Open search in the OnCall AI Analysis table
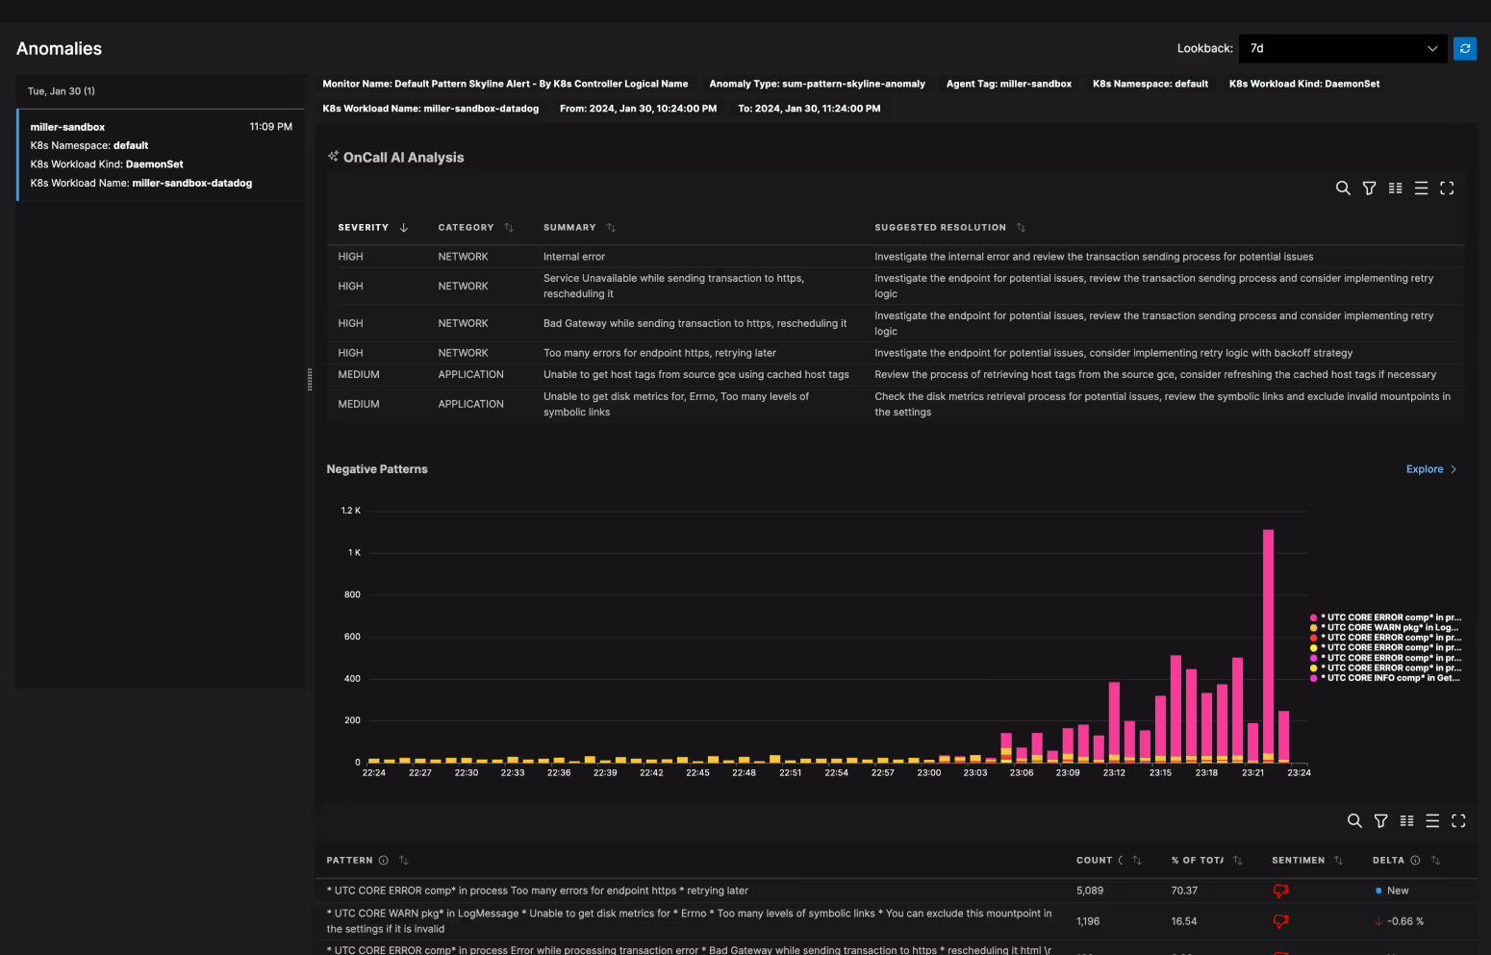The width and height of the screenshot is (1491, 955). click(1343, 188)
